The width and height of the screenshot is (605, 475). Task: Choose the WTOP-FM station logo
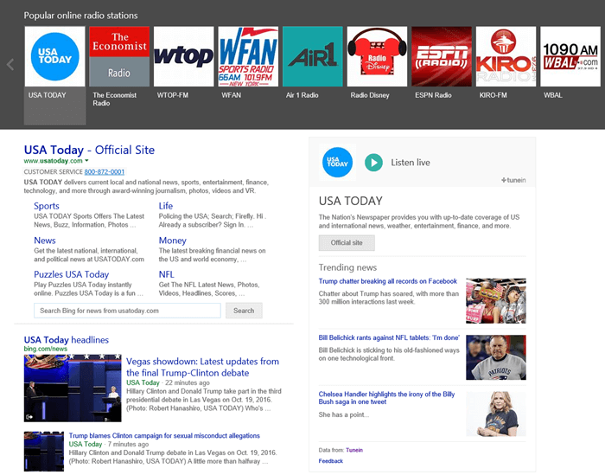183,56
